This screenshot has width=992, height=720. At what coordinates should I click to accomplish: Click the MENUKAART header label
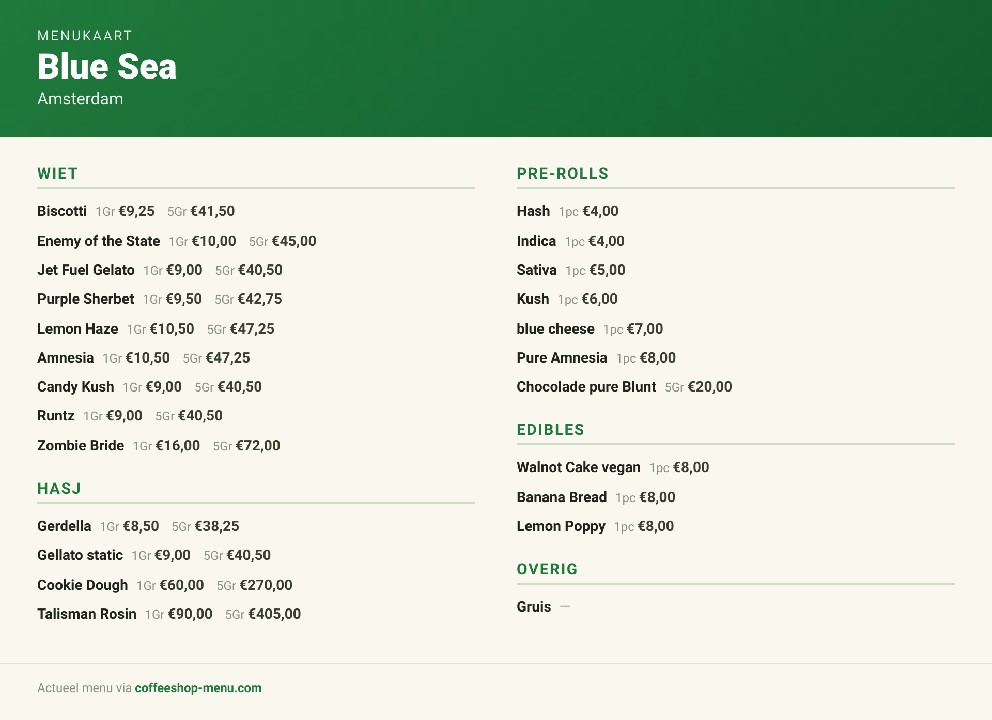click(x=85, y=36)
